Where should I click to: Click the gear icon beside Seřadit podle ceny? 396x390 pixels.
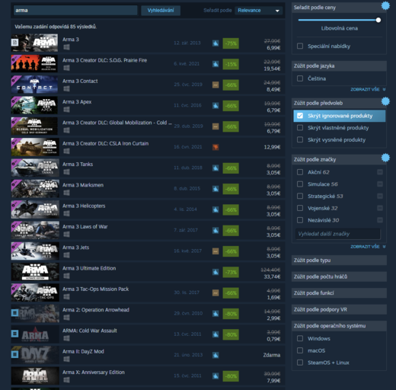pos(385,5)
